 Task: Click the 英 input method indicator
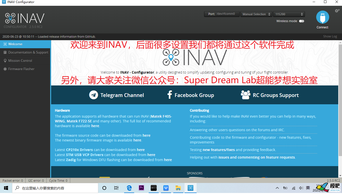308,188
